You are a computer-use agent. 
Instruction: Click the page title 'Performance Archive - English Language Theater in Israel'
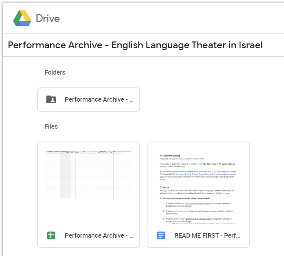(136, 45)
